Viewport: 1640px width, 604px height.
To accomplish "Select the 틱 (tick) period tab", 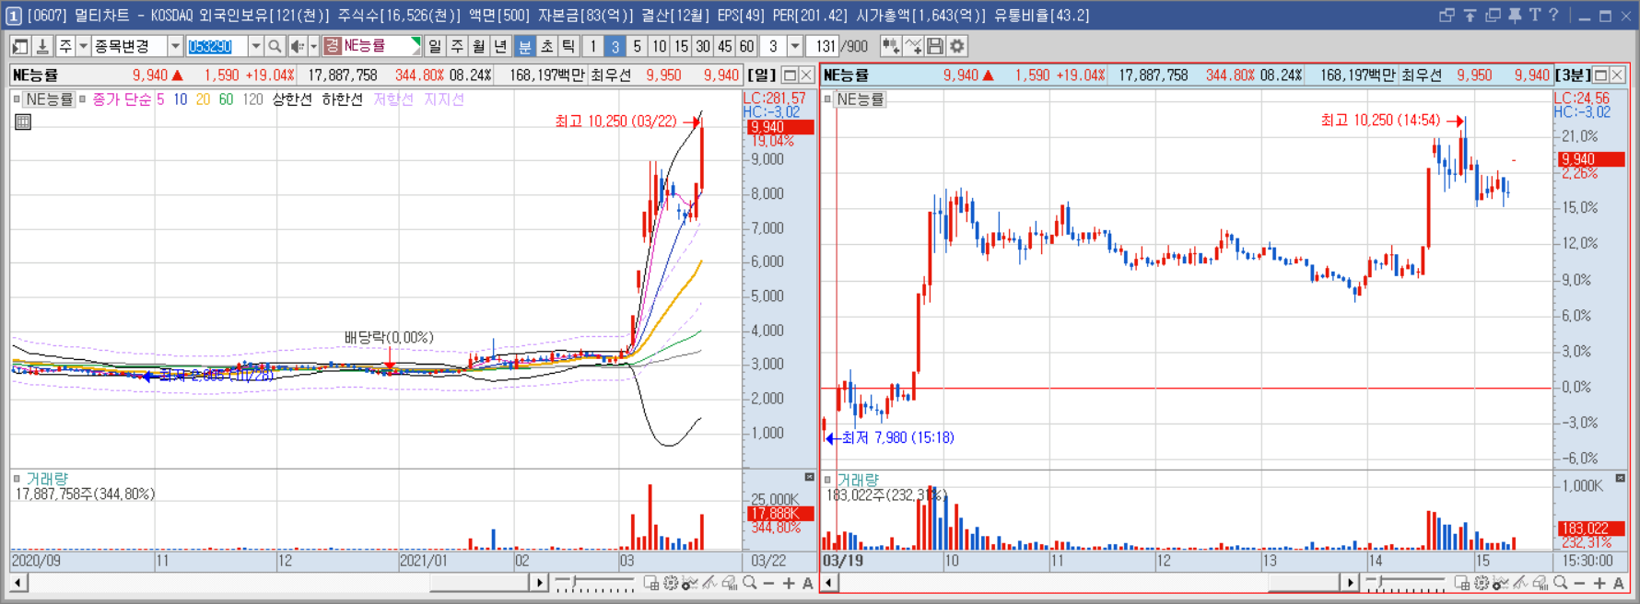I will click(569, 46).
